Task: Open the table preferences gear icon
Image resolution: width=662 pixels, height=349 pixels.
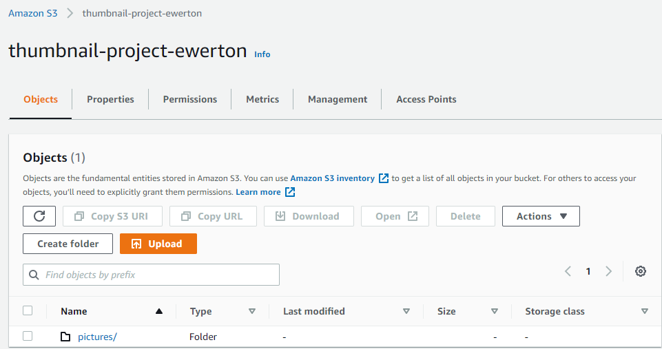Action: click(x=641, y=271)
